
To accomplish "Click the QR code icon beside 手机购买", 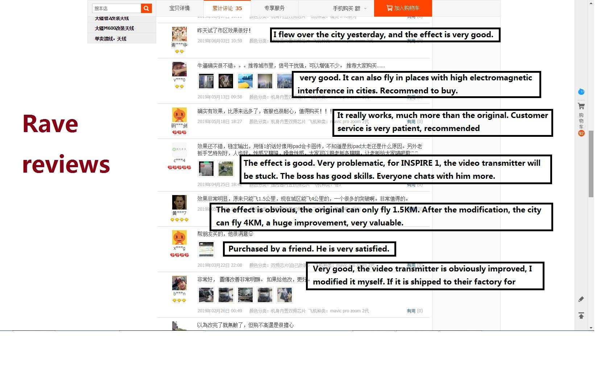I will [x=358, y=8].
